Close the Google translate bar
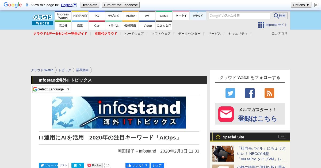Screen dimensions: 321x168 tap(316, 5)
